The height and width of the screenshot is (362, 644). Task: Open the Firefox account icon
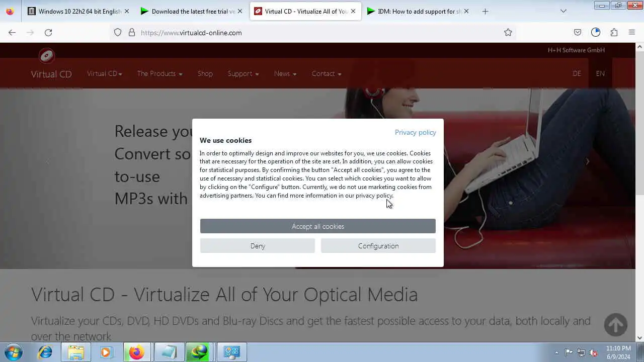[596, 32]
